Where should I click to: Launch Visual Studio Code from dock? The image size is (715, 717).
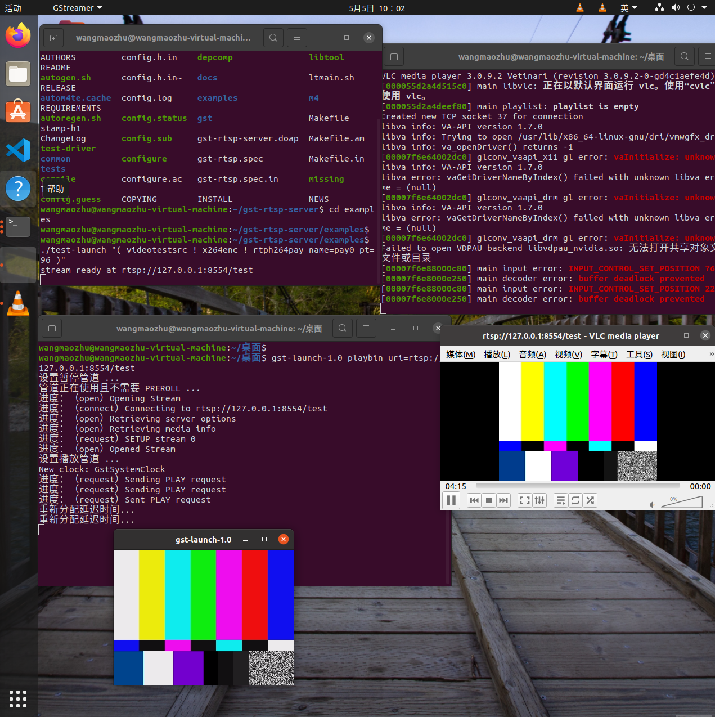[x=18, y=150]
